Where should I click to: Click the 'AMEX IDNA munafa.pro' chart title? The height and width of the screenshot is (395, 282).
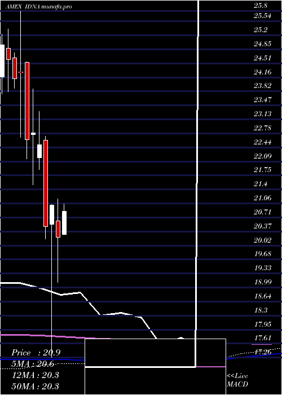tap(38, 7)
